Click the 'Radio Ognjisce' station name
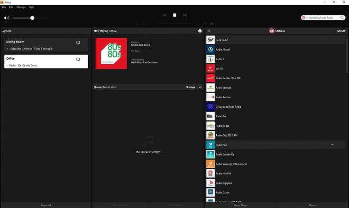Screen dimensions: 349x208 pyautogui.click(x=224, y=183)
